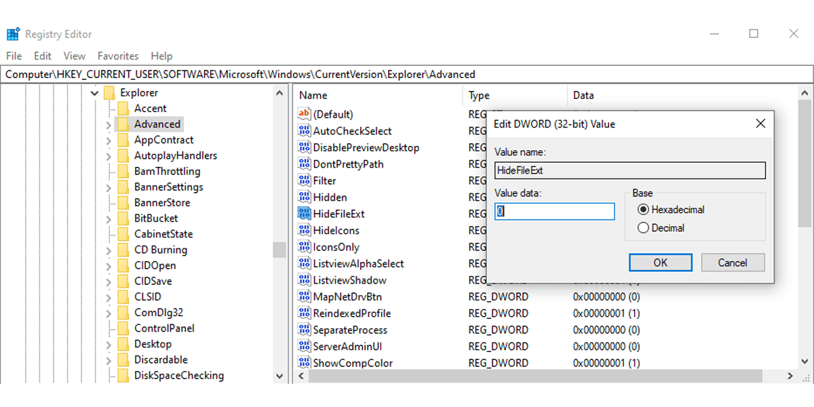The height and width of the screenshot is (407, 814).
Task: Click the folder icon for the Desktop key
Action: point(125,343)
